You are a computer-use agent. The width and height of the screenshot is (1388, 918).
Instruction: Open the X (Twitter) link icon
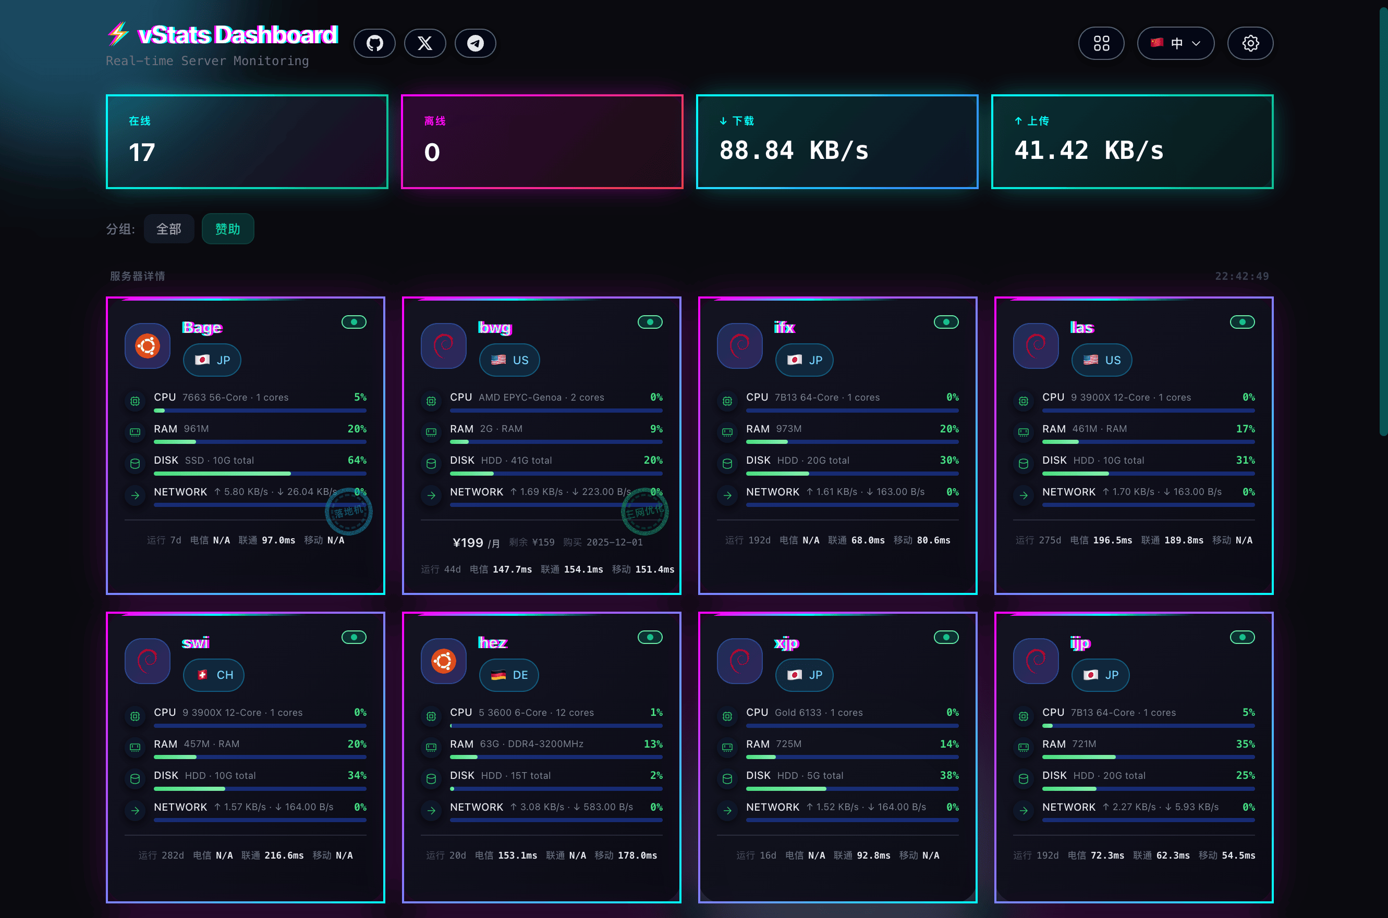point(425,43)
